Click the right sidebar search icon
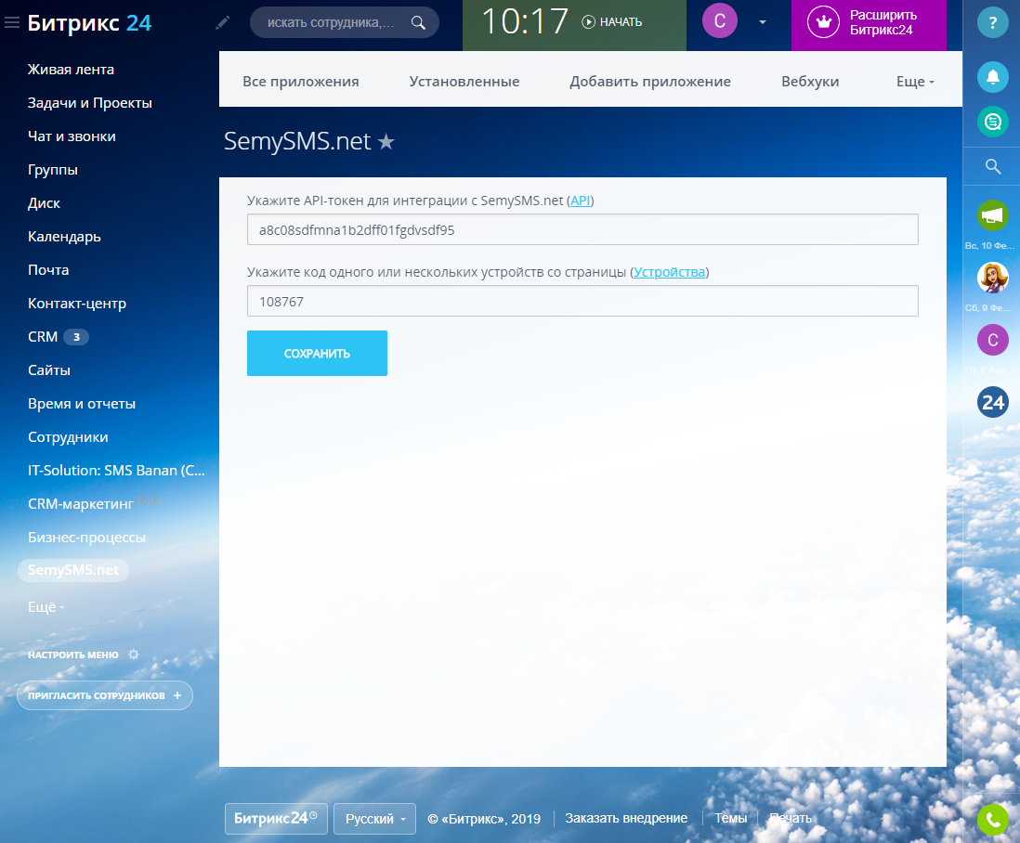This screenshot has height=843, width=1020. click(993, 166)
